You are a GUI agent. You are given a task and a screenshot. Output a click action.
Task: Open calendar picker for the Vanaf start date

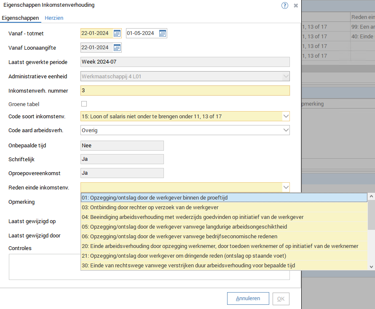[117, 34]
